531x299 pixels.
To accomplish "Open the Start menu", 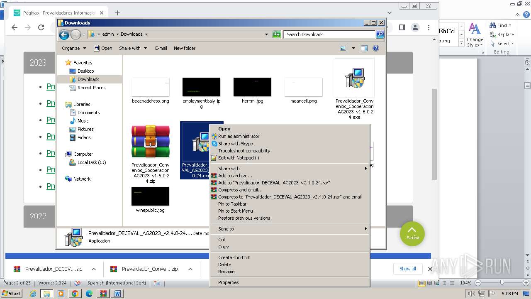I will (x=12, y=294).
